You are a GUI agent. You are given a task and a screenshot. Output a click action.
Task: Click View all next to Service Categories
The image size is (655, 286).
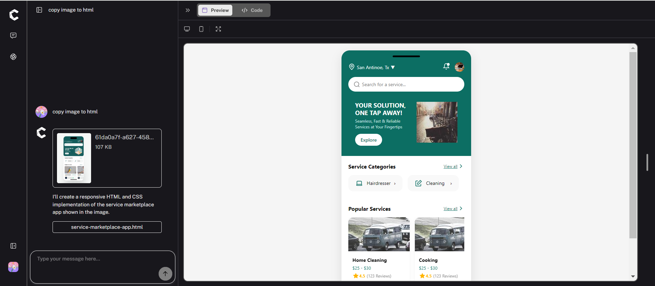[450, 166]
